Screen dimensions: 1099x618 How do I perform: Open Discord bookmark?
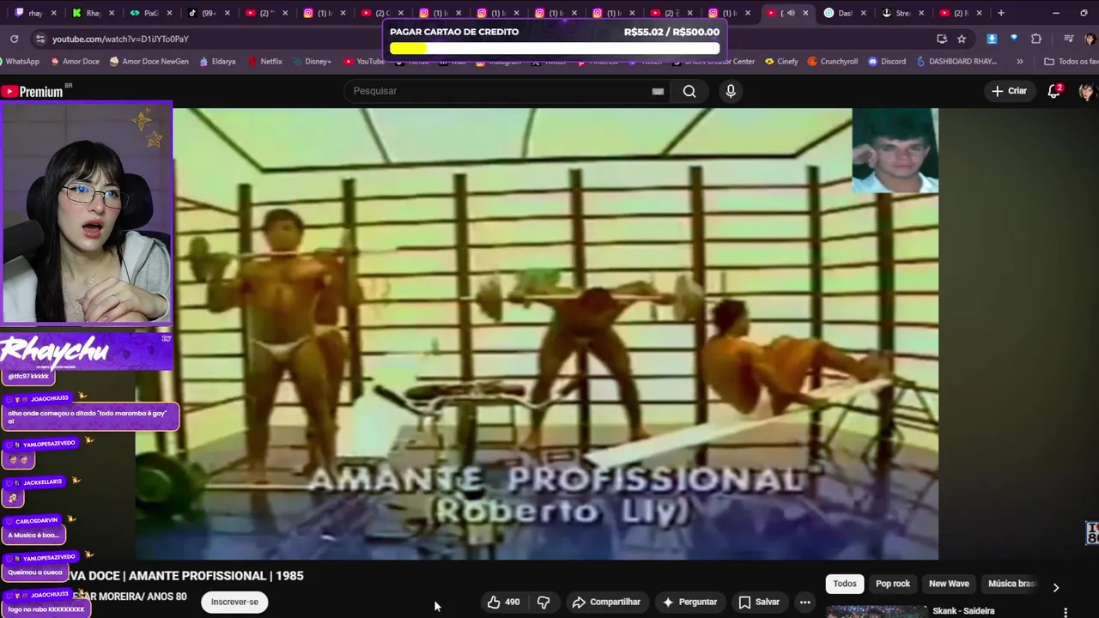(x=887, y=62)
